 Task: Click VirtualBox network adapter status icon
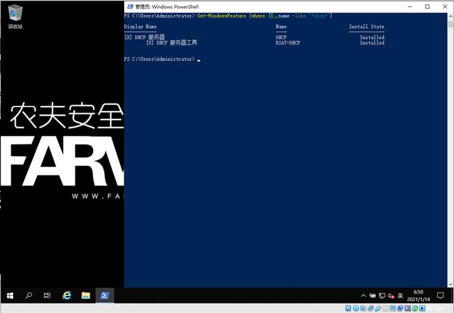tap(371, 308)
